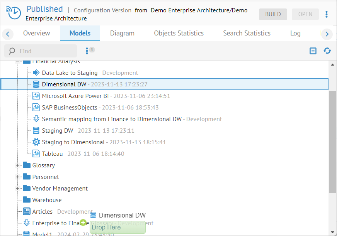Expand the Vendor Management folder
Screen dimensions: 337x236
coord(17,189)
